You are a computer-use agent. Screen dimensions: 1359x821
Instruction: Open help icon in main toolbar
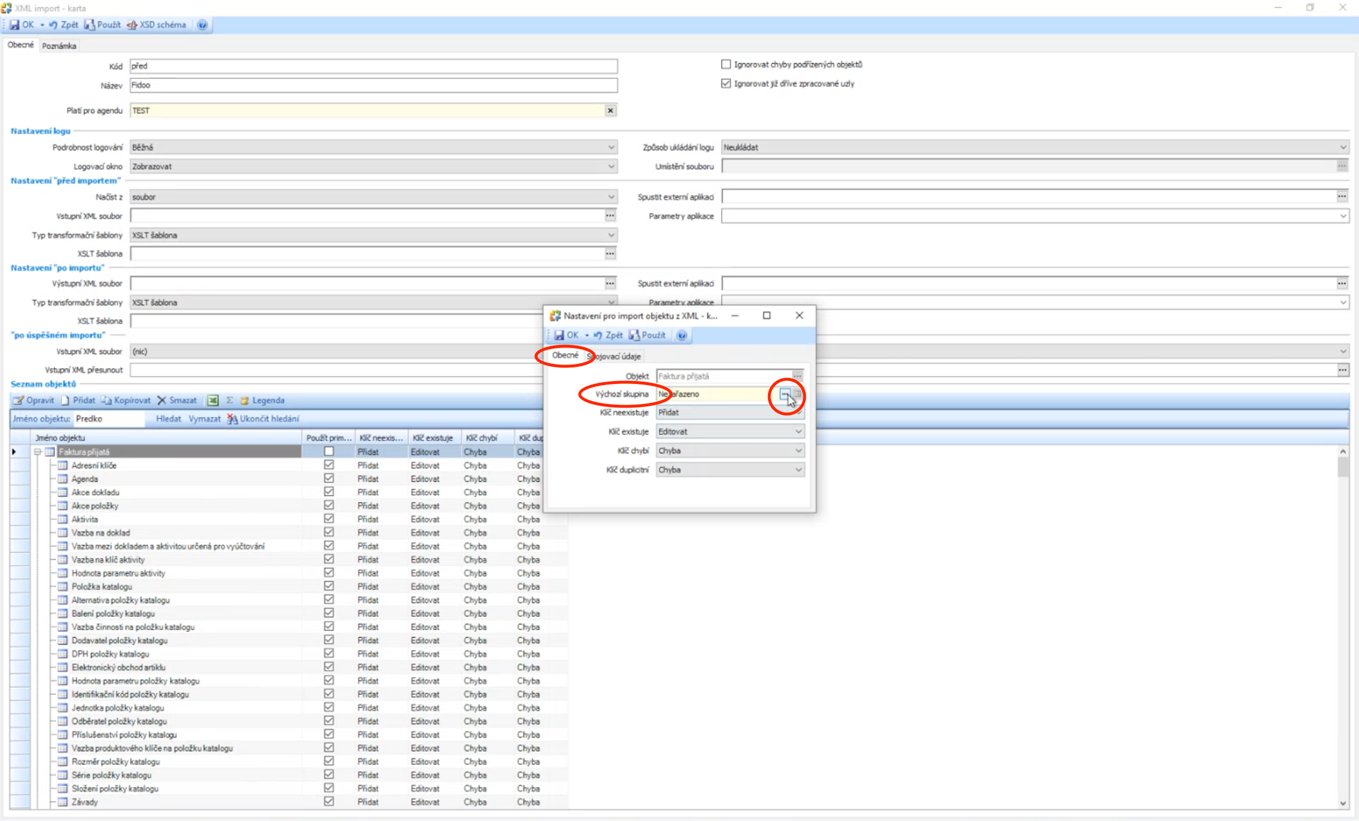[x=202, y=25]
